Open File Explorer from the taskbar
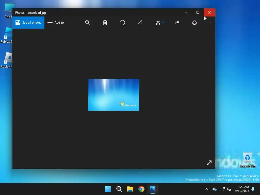This screenshot has width=260, height=195. [130, 189]
